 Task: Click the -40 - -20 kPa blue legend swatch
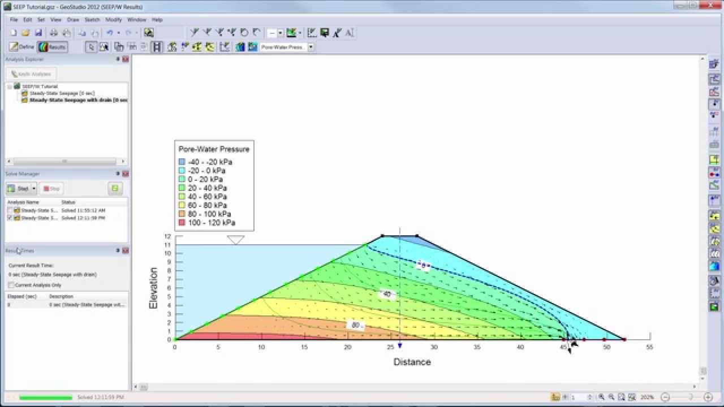point(182,162)
